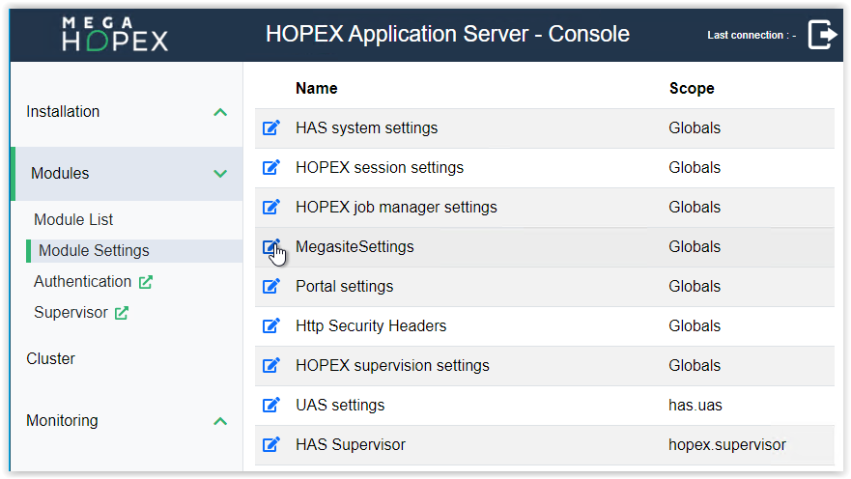Collapse the Modules section chevron
Viewport: 851px width, 479px height.
click(x=220, y=174)
